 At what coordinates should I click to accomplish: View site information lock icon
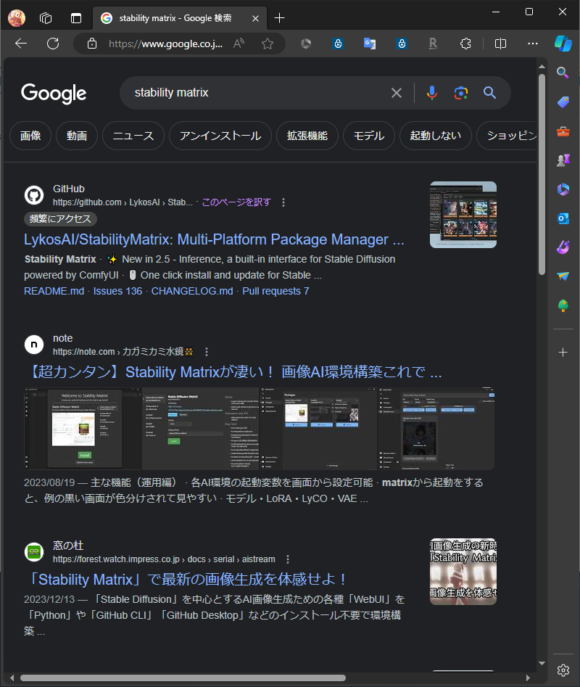tap(92, 44)
